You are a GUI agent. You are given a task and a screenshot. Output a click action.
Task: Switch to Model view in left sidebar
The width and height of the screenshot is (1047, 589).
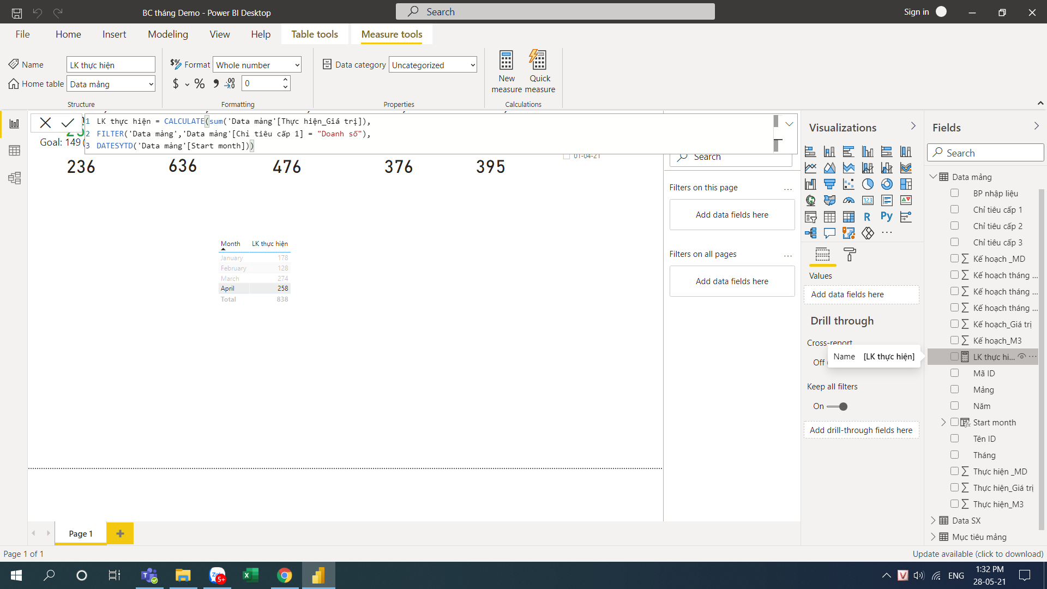[x=15, y=178]
